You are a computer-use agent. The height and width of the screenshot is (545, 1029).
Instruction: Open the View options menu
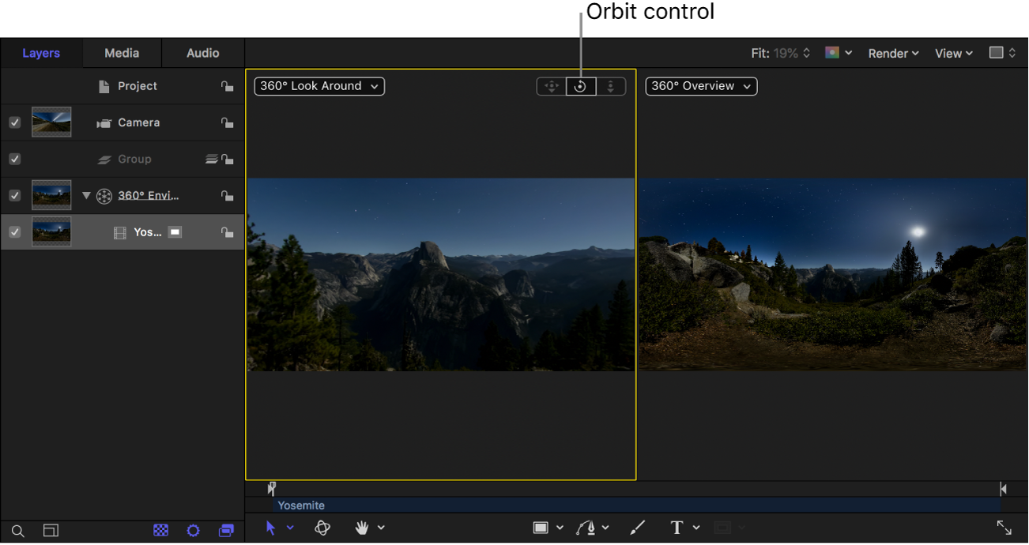coord(953,53)
